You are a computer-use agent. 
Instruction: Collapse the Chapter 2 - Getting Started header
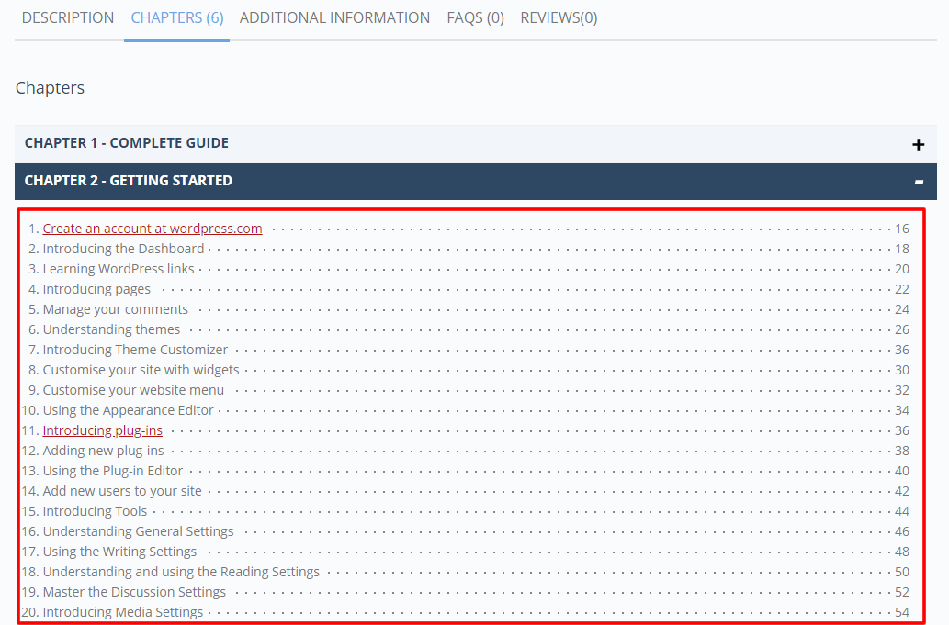click(x=129, y=181)
